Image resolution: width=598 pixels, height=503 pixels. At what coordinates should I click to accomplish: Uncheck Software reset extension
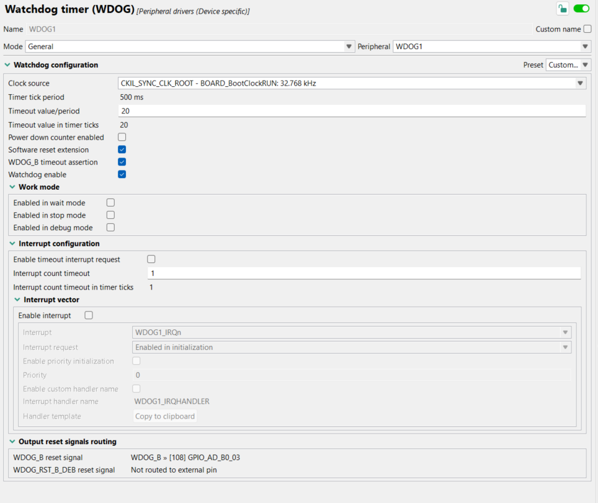[x=122, y=149]
